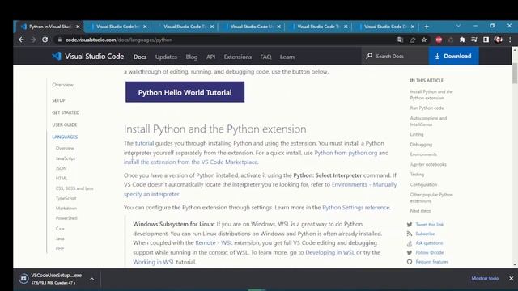Open Blog in site navigation
This screenshot has height=291, width=518.
(192, 57)
